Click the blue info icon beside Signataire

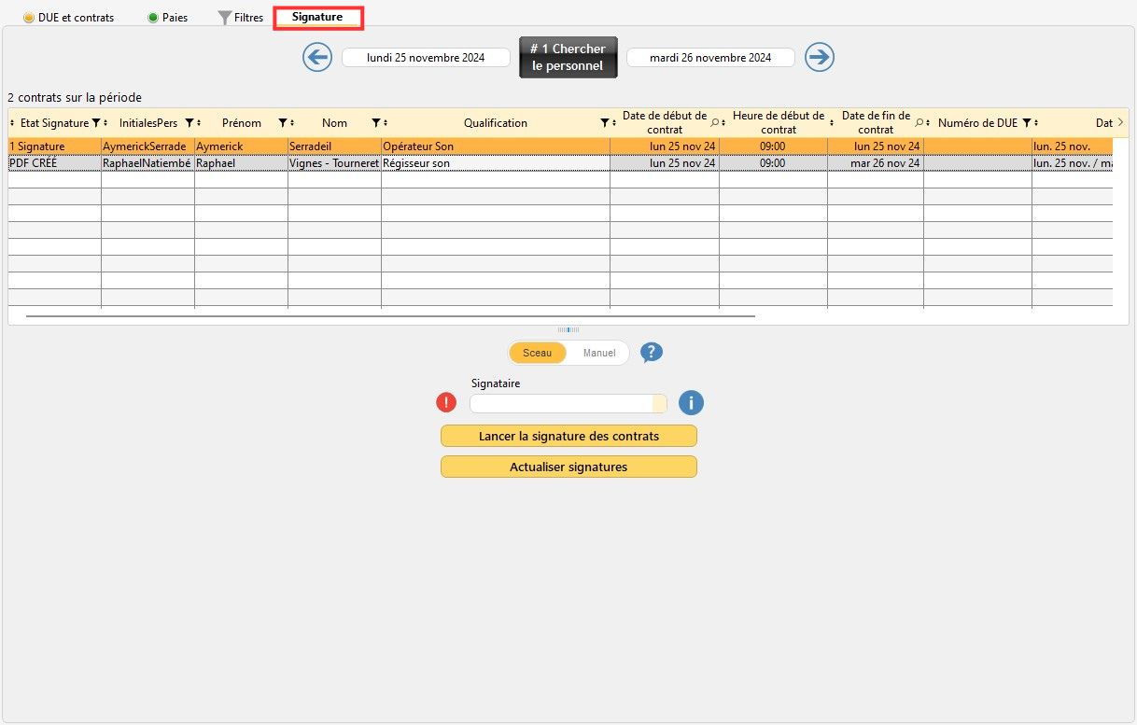691,403
